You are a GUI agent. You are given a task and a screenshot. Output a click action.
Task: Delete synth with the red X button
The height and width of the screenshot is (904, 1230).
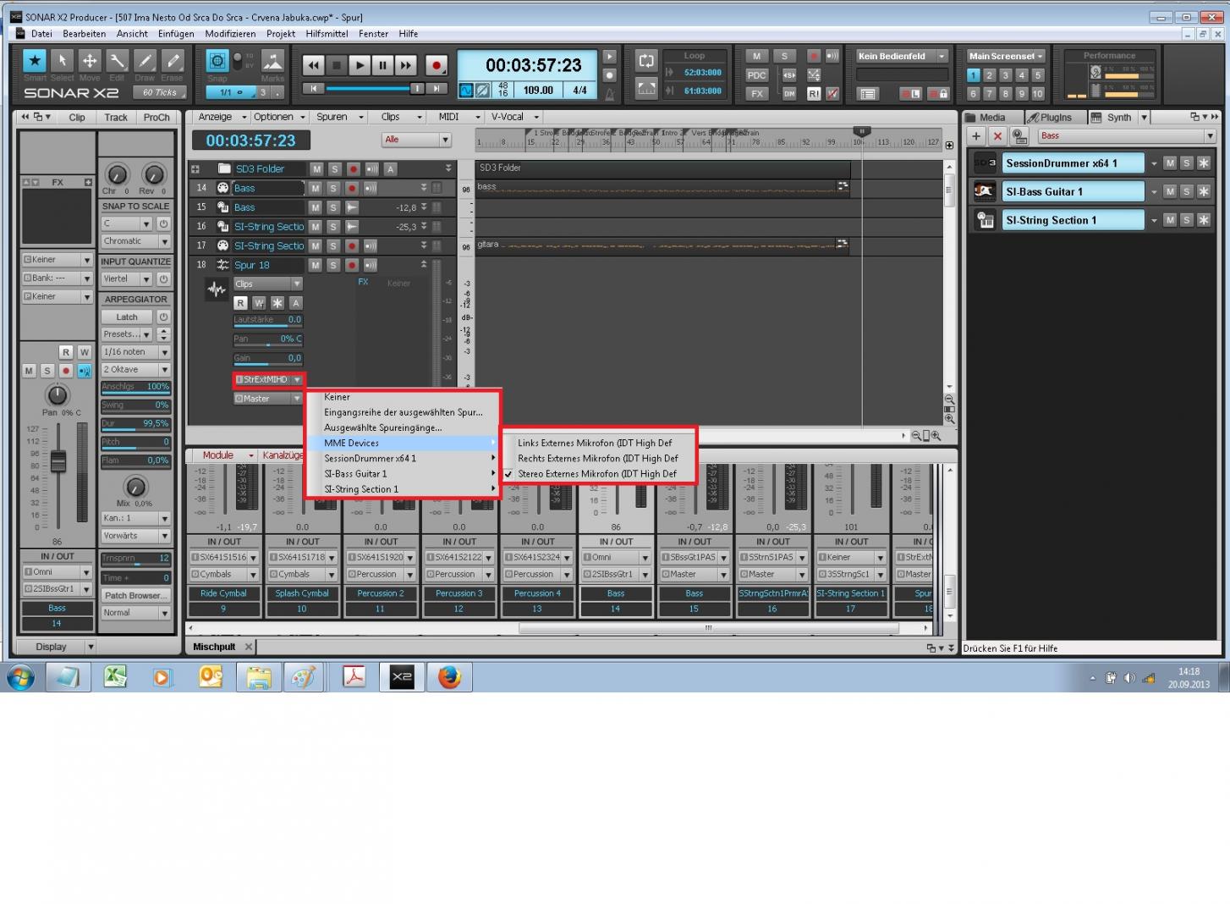point(997,136)
